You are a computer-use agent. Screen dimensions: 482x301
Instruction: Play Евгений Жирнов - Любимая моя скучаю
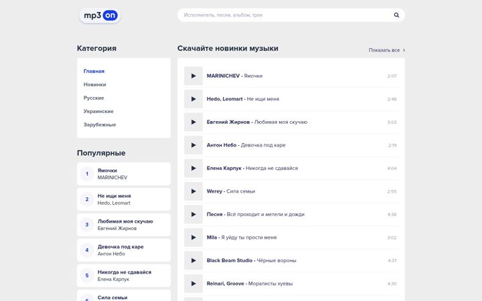(193, 122)
